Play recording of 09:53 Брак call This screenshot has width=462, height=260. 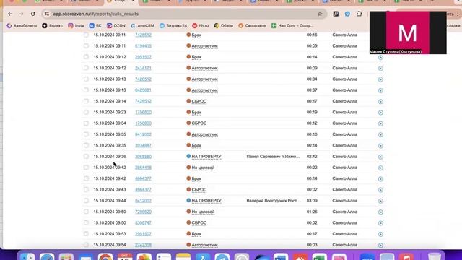point(380,234)
